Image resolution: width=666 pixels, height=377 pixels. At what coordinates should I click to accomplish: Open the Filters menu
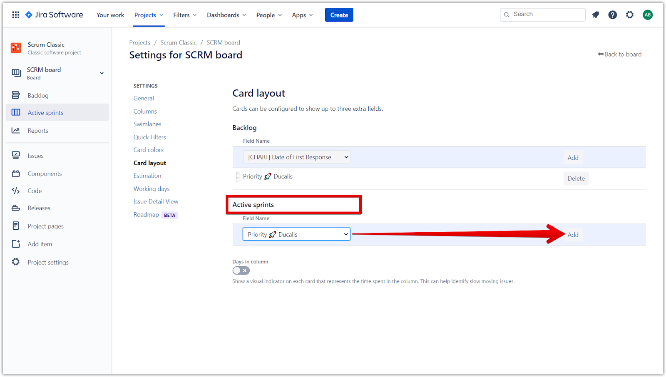[x=185, y=15]
